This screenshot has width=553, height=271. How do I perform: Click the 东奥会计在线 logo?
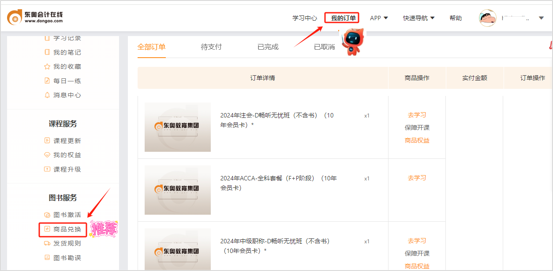(x=35, y=17)
